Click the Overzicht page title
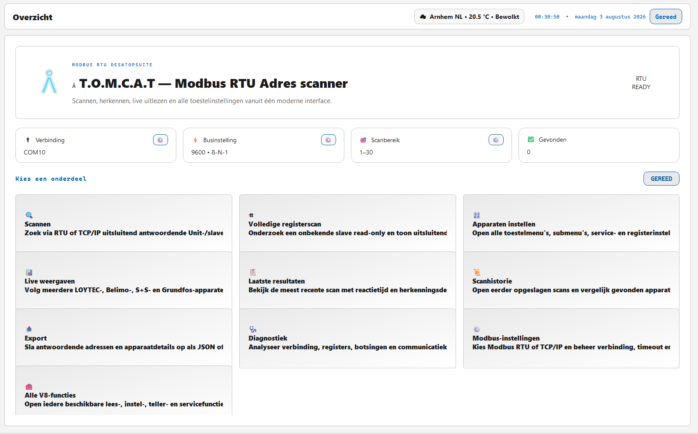698x434 pixels. [x=33, y=17]
